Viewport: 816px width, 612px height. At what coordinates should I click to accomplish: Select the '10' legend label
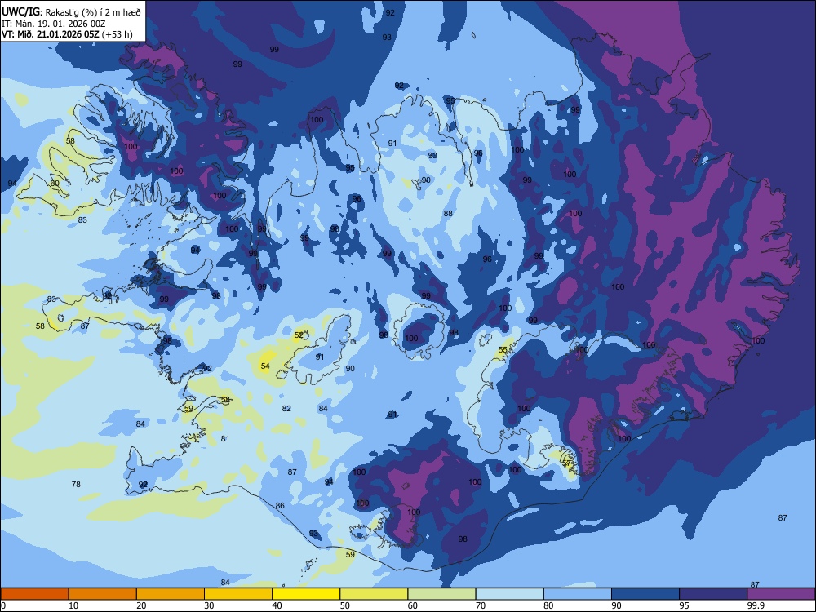73,605
